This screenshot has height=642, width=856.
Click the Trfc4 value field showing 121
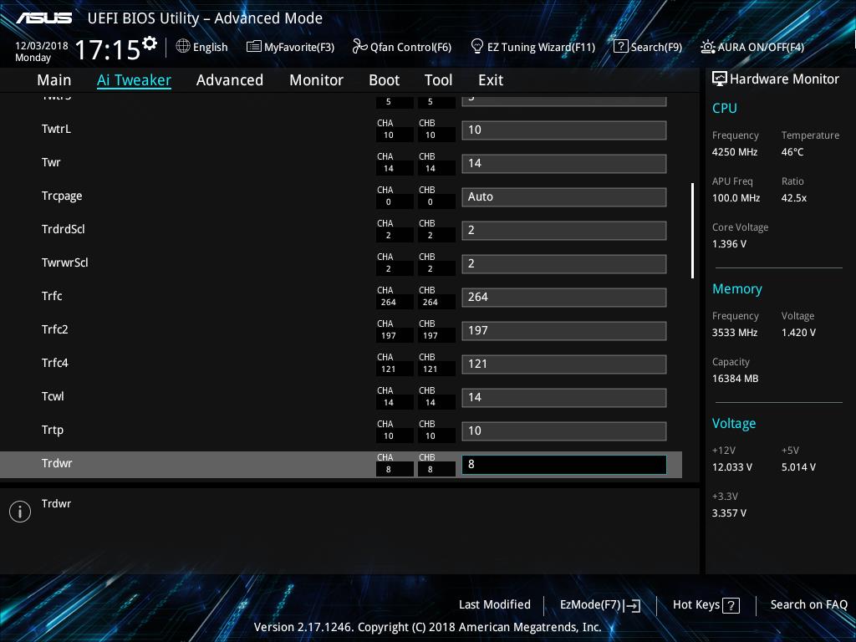[x=564, y=364]
